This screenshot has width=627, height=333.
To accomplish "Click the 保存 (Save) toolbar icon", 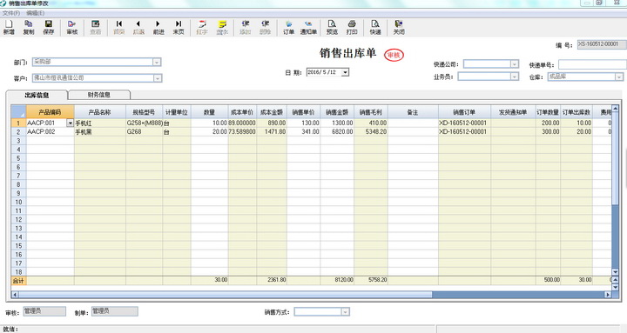I will [49, 27].
